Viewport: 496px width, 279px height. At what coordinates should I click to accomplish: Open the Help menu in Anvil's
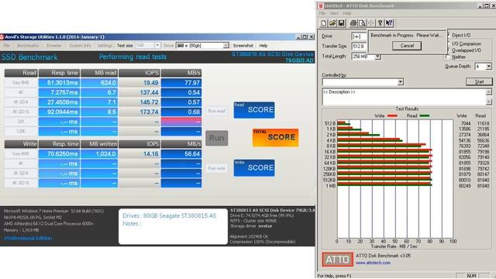[x=263, y=46]
